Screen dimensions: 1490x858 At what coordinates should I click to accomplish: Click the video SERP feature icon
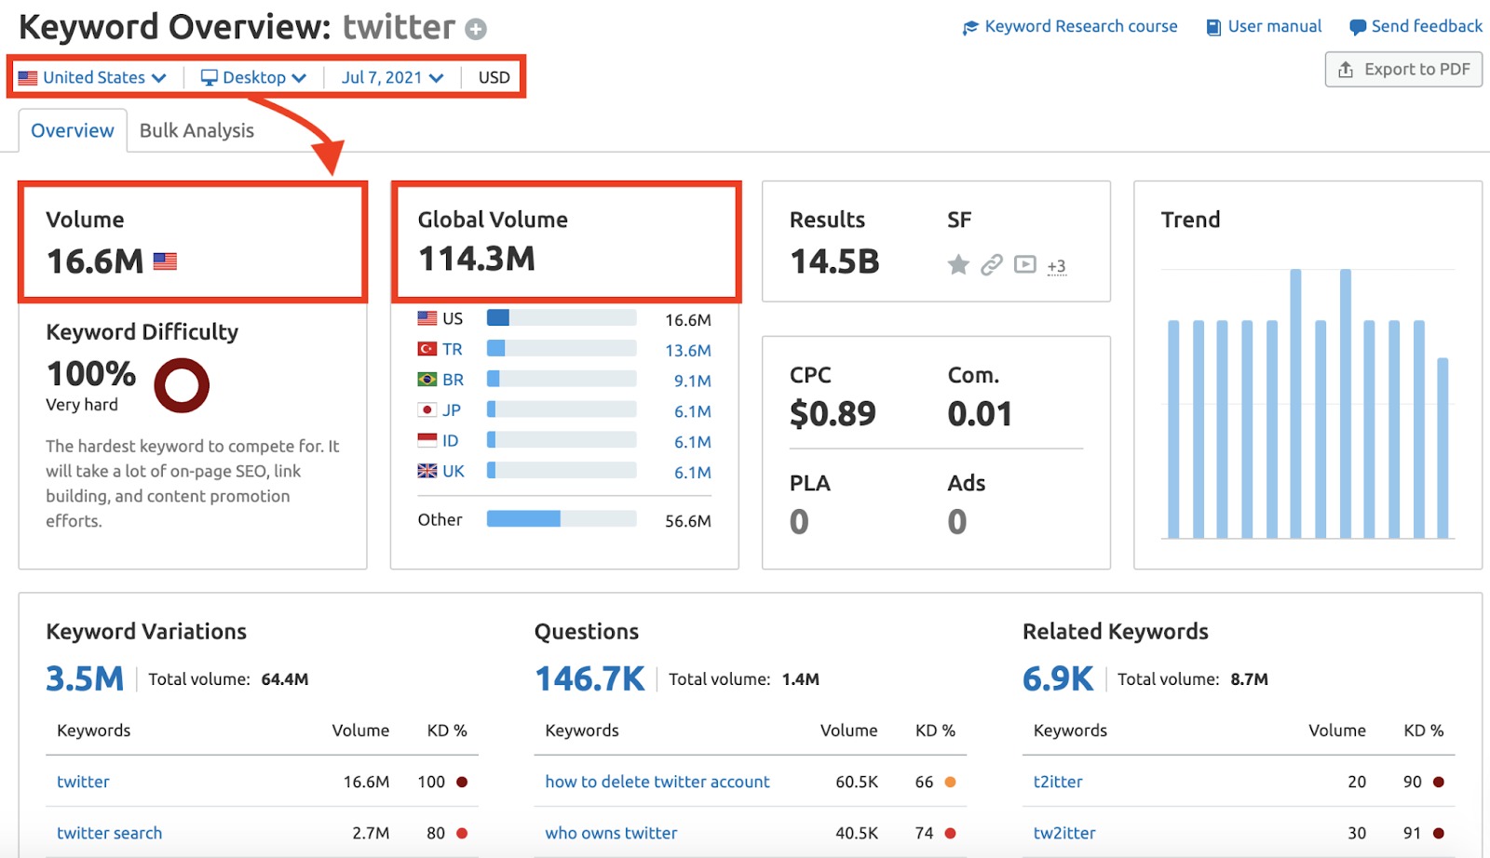pyautogui.click(x=1024, y=264)
